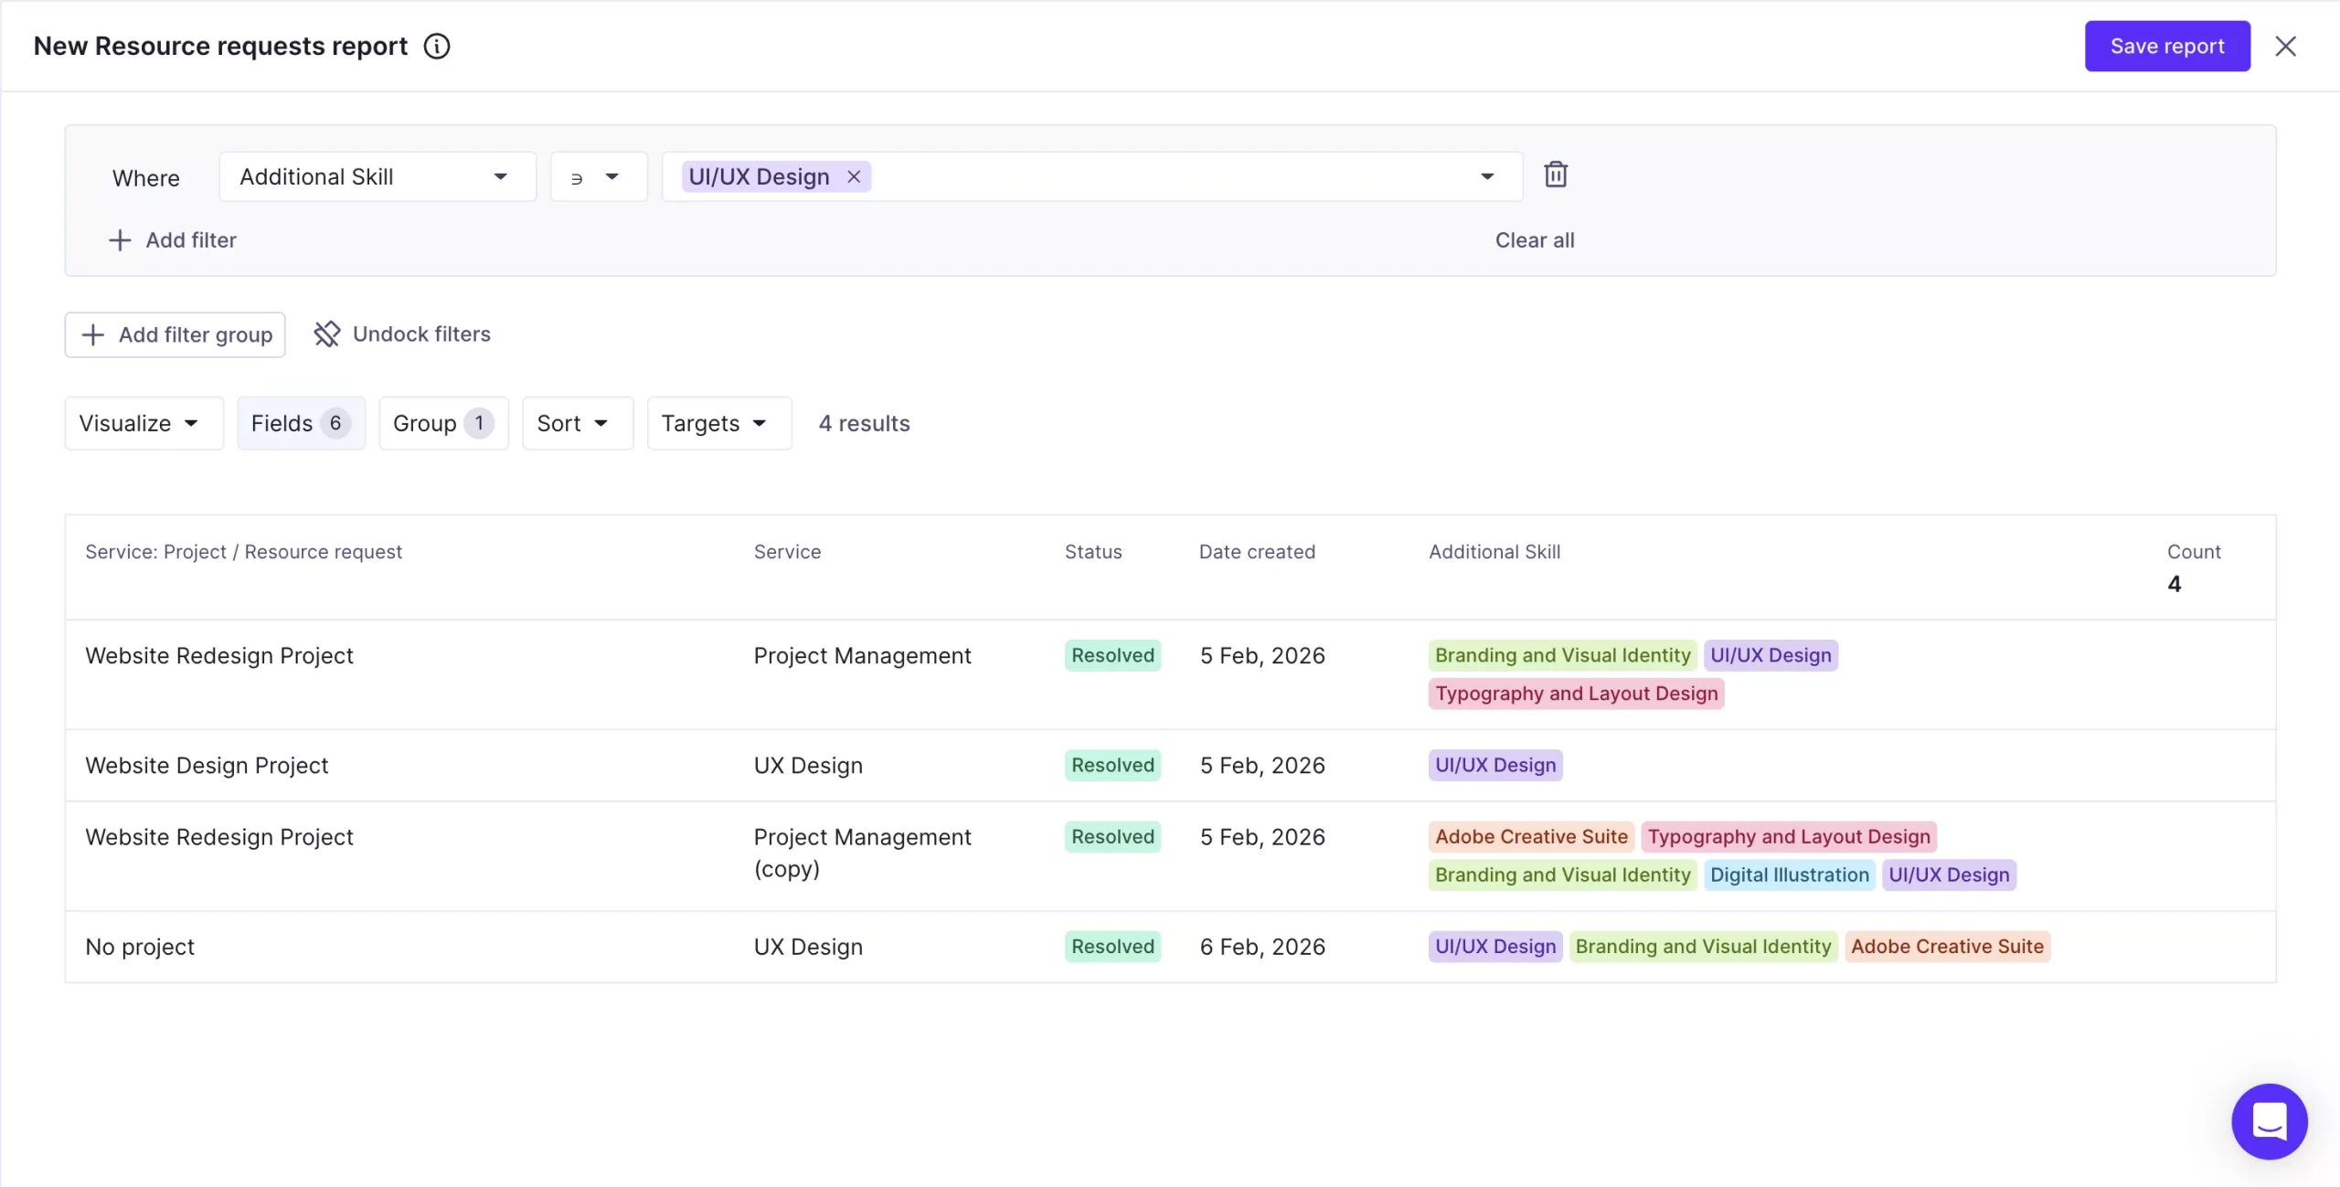The height and width of the screenshot is (1187, 2340).
Task: Open the Targets dropdown
Action: (718, 423)
